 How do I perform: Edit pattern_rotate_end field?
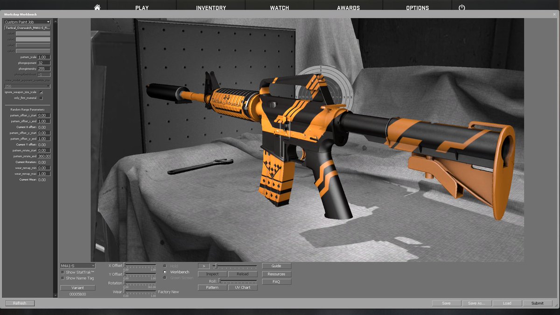tap(44, 156)
